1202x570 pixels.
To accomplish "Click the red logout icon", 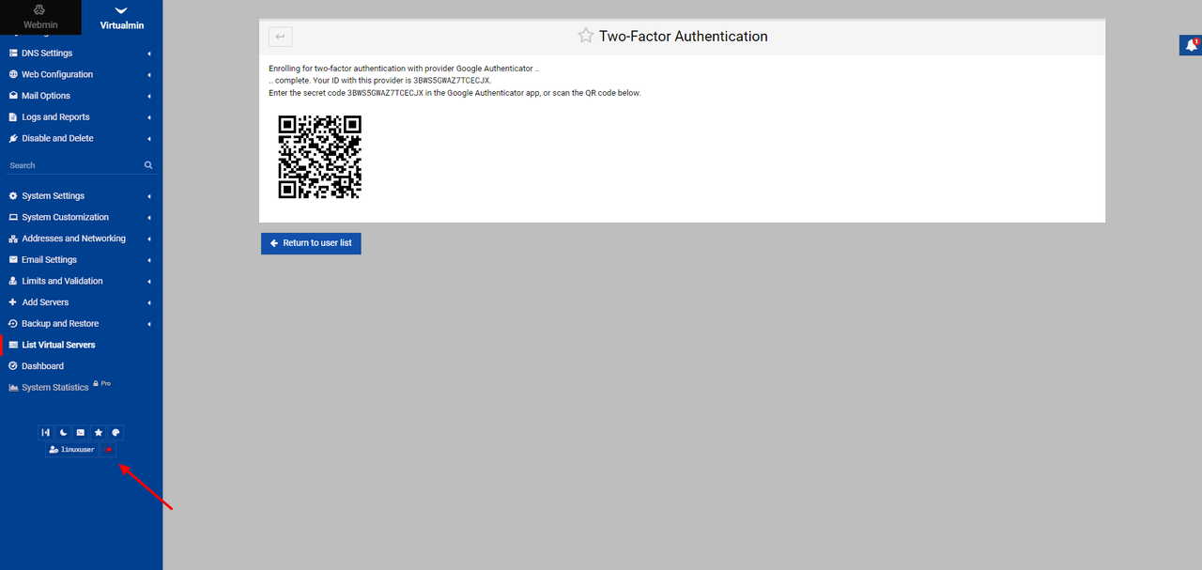I will point(109,450).
